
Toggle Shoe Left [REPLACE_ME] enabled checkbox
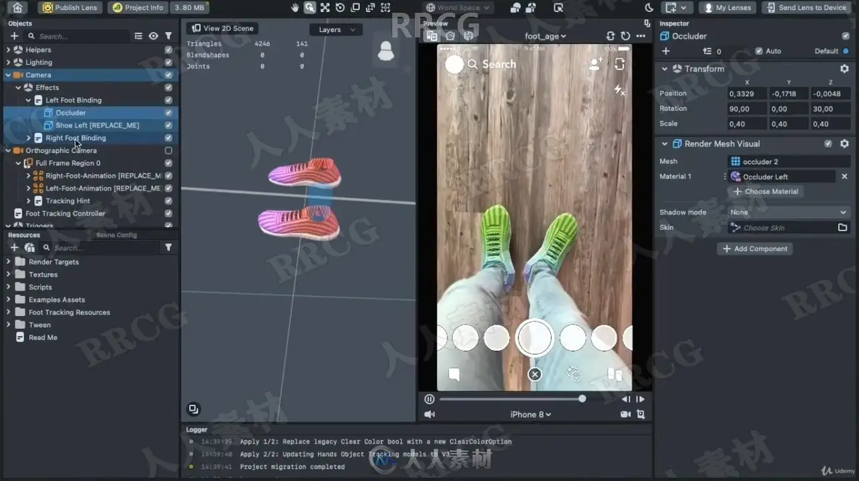pyautogui.click(x=168, y=125)
